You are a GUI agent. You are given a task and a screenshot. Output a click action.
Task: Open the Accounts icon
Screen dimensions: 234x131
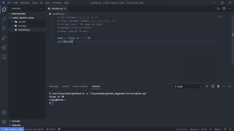click(4, 112)
